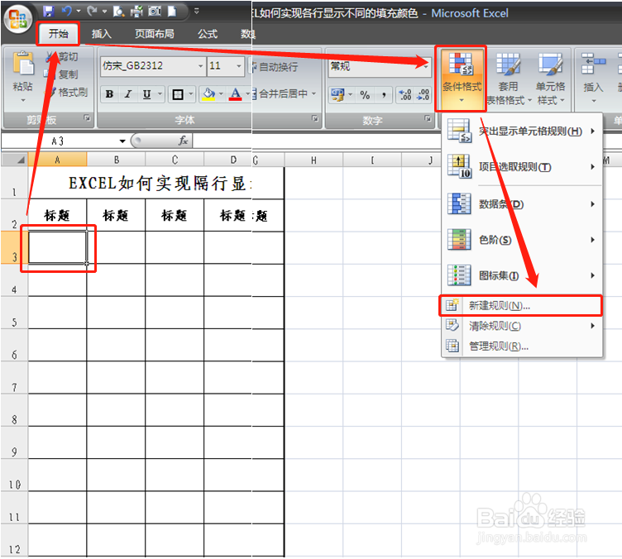This screenshot has height=559, width=622.
Task: Open 套用表格格式 table format gallery
Action: tap(509, 78)
